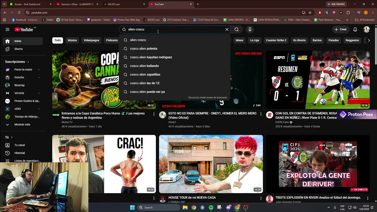Switch to the Stream - Kick Dashboard tab
This screenshot has height=212, width=377.
31,4
